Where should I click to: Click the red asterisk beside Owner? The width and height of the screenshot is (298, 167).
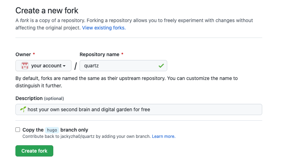[x=34, y=55]
